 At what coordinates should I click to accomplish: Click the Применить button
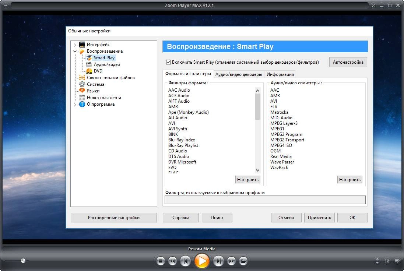tap(319, 217)
